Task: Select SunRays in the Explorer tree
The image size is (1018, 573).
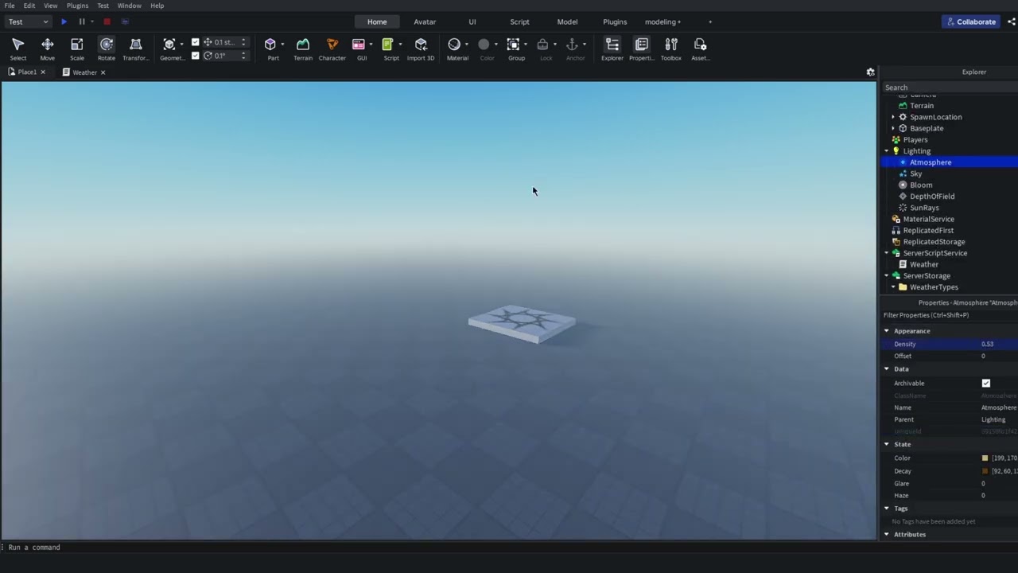Action: [924, 208]
